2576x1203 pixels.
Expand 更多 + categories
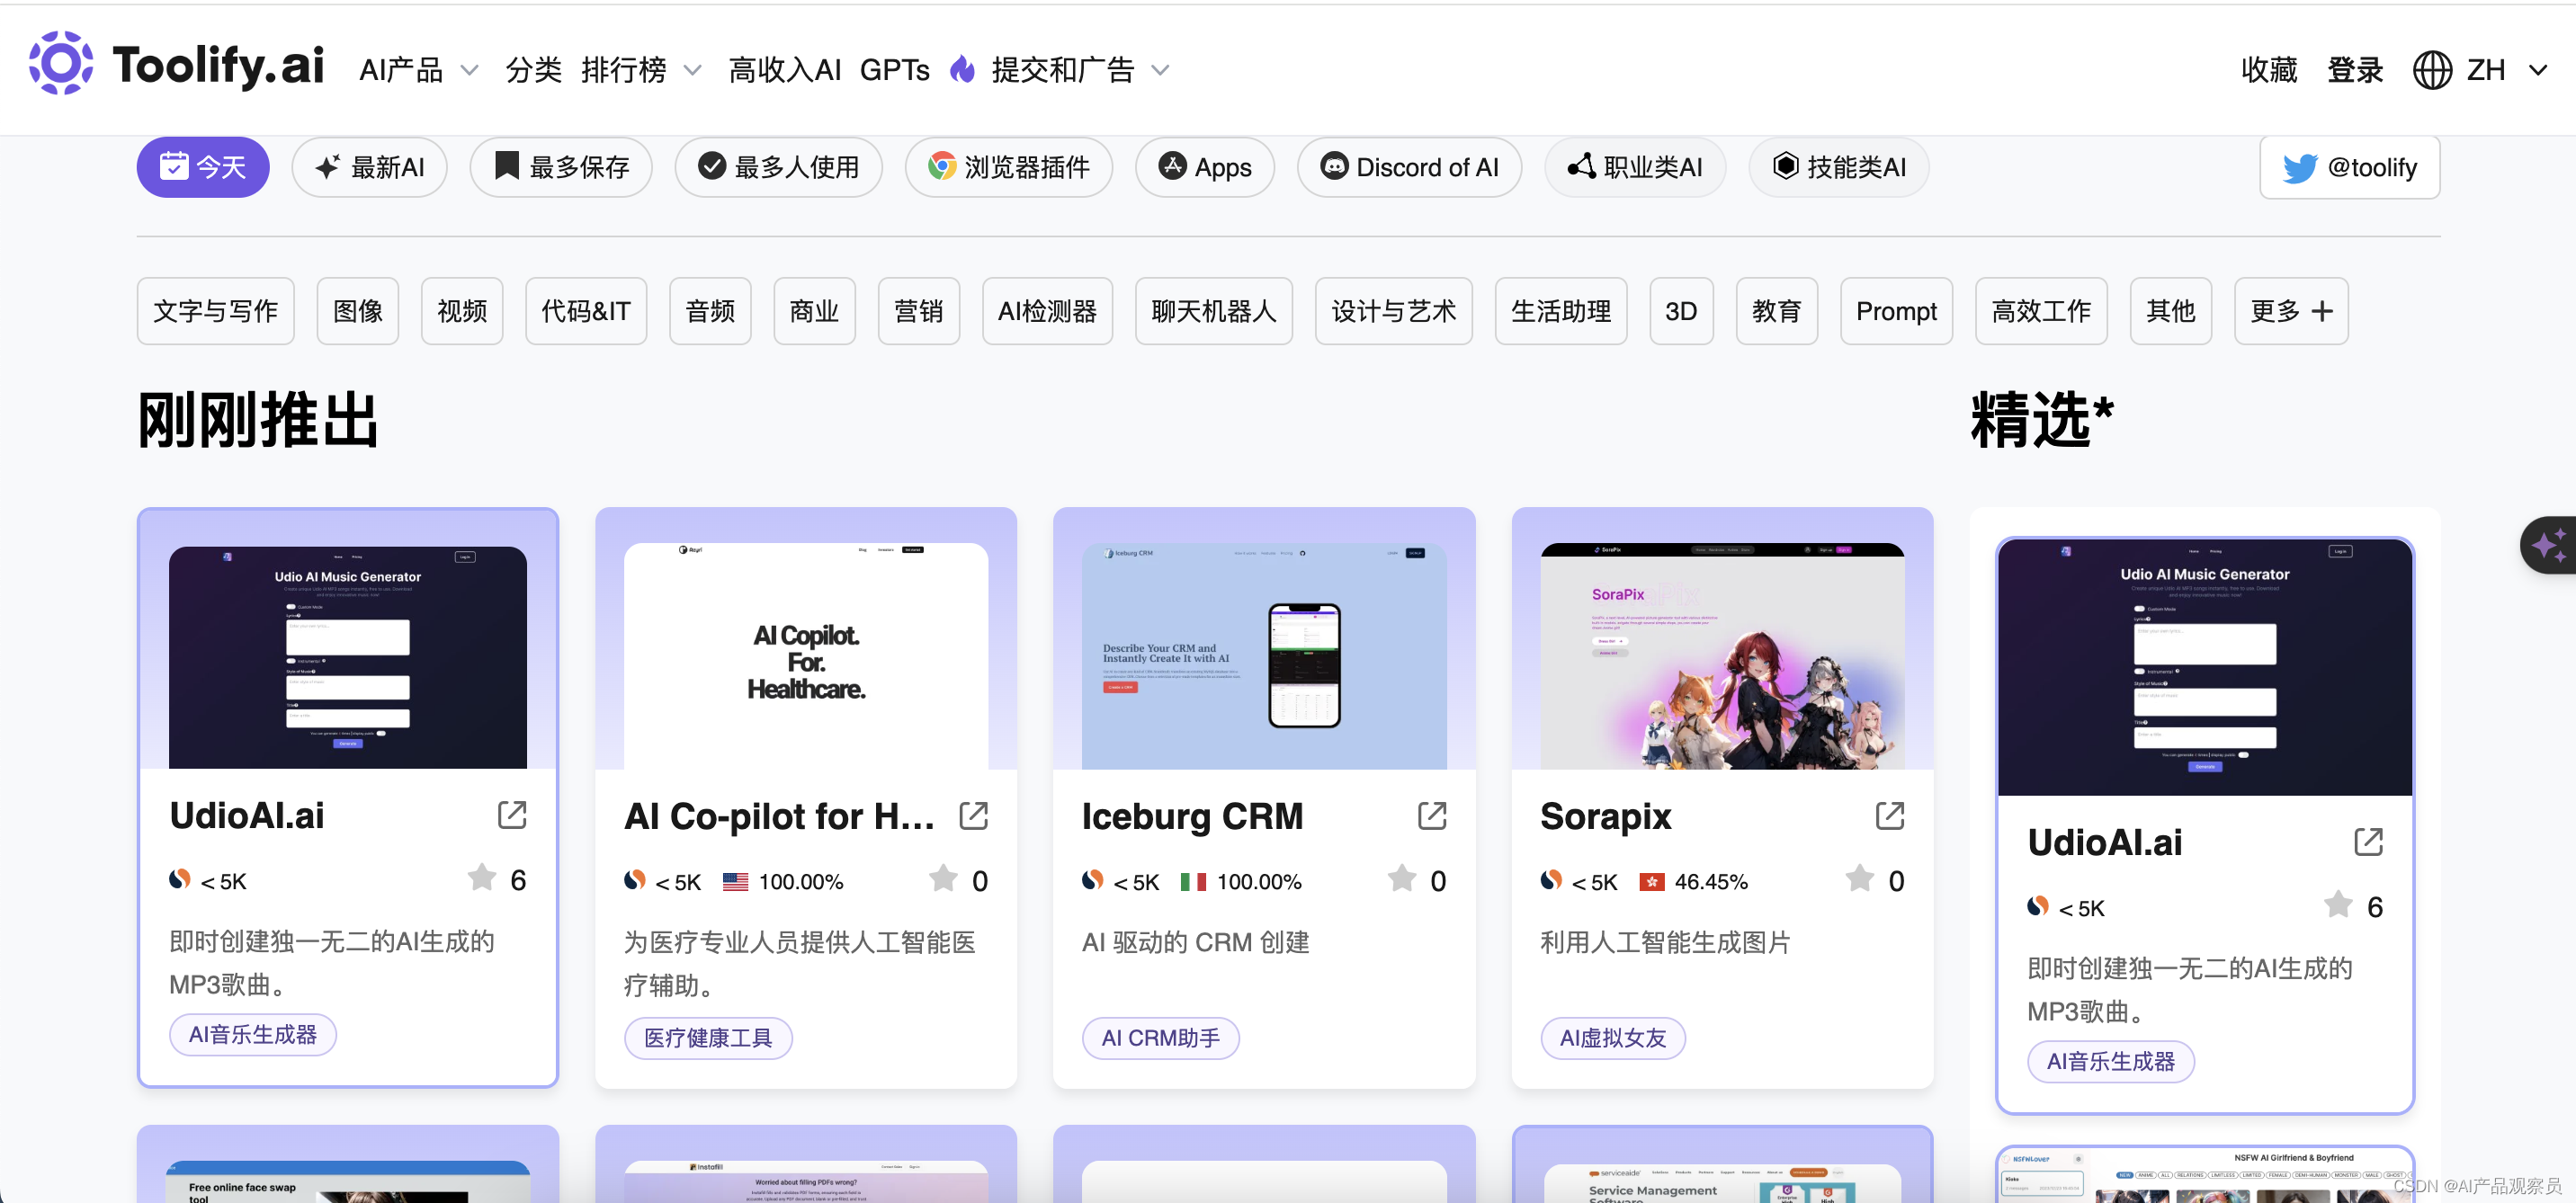pos(2291,311)
